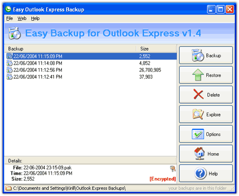Open the Web menu
Screen dimensions: 239x196
pos(22,18)
